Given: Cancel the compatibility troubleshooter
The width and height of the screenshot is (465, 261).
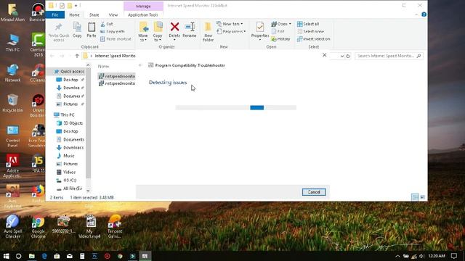Looking at the screenshot, I should click(314, 192).
